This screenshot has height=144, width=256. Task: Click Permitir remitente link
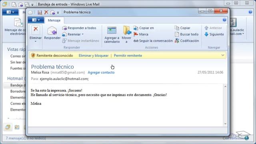128,56
